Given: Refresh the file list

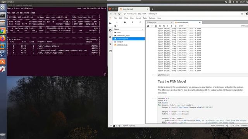Looking at the screenshot, I should pyautogui.click(x=140, y=22).
